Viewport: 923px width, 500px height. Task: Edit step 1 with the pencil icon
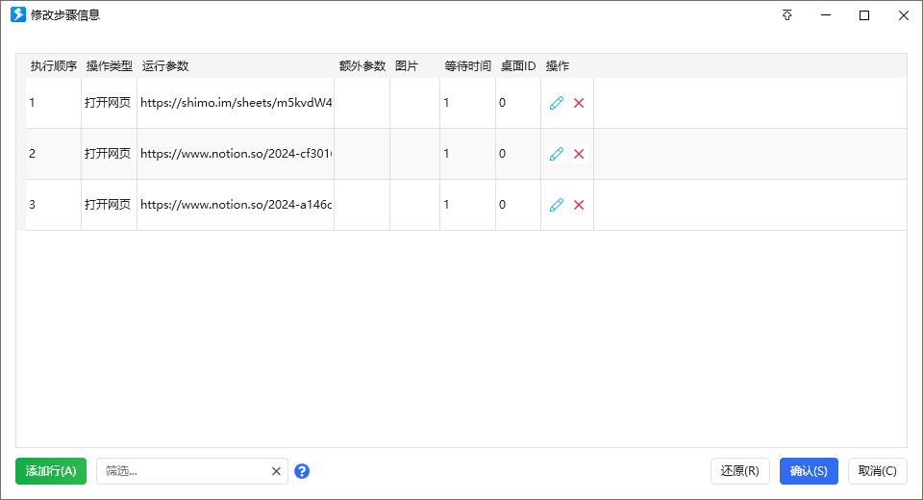pyautogui.click(x=557, y=103)
